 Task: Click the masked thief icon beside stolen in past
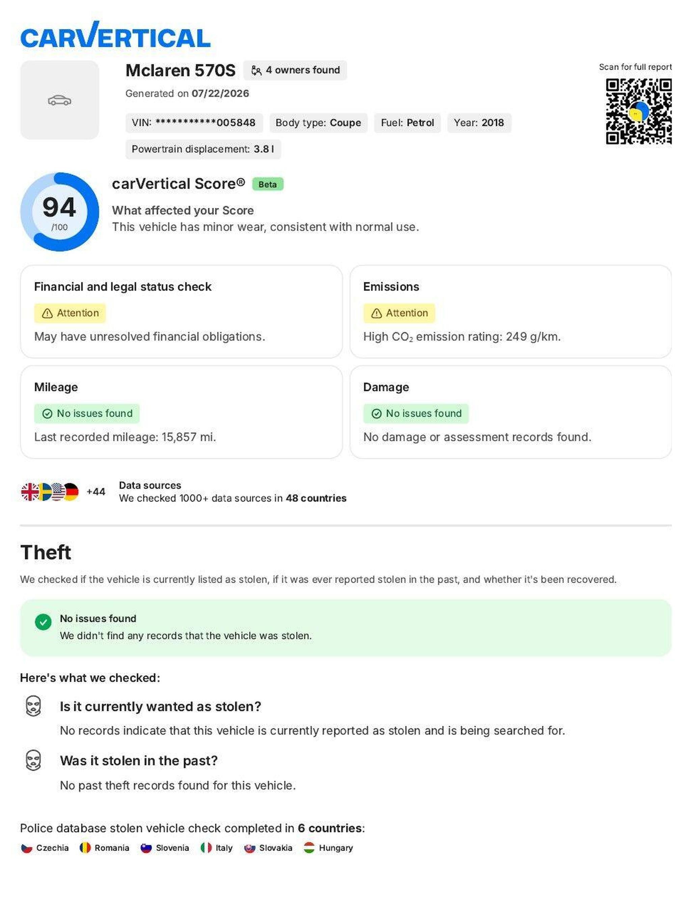pos(33,760)
